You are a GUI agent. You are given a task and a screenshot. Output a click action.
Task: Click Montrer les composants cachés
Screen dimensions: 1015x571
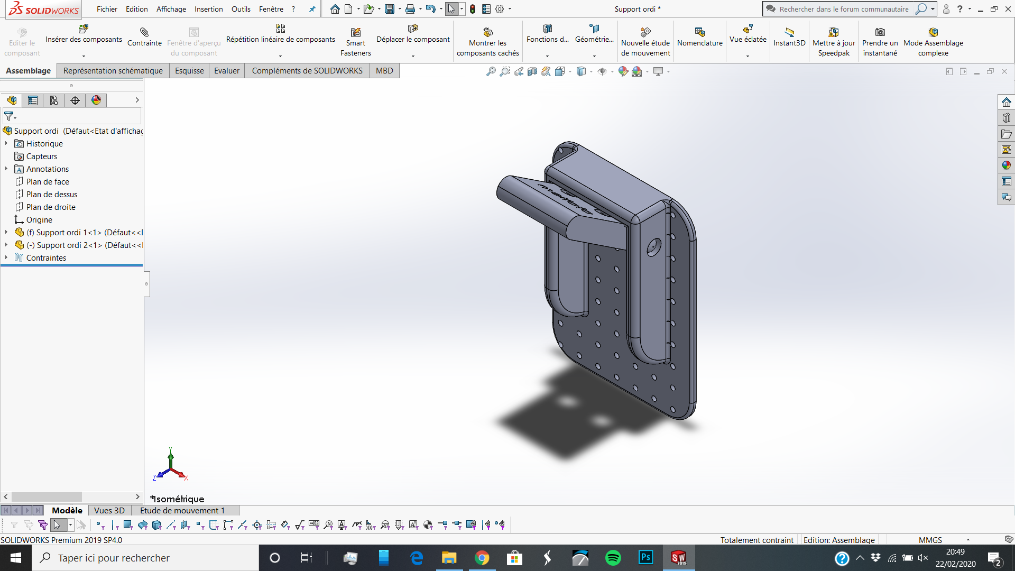[x=487, y=42]
